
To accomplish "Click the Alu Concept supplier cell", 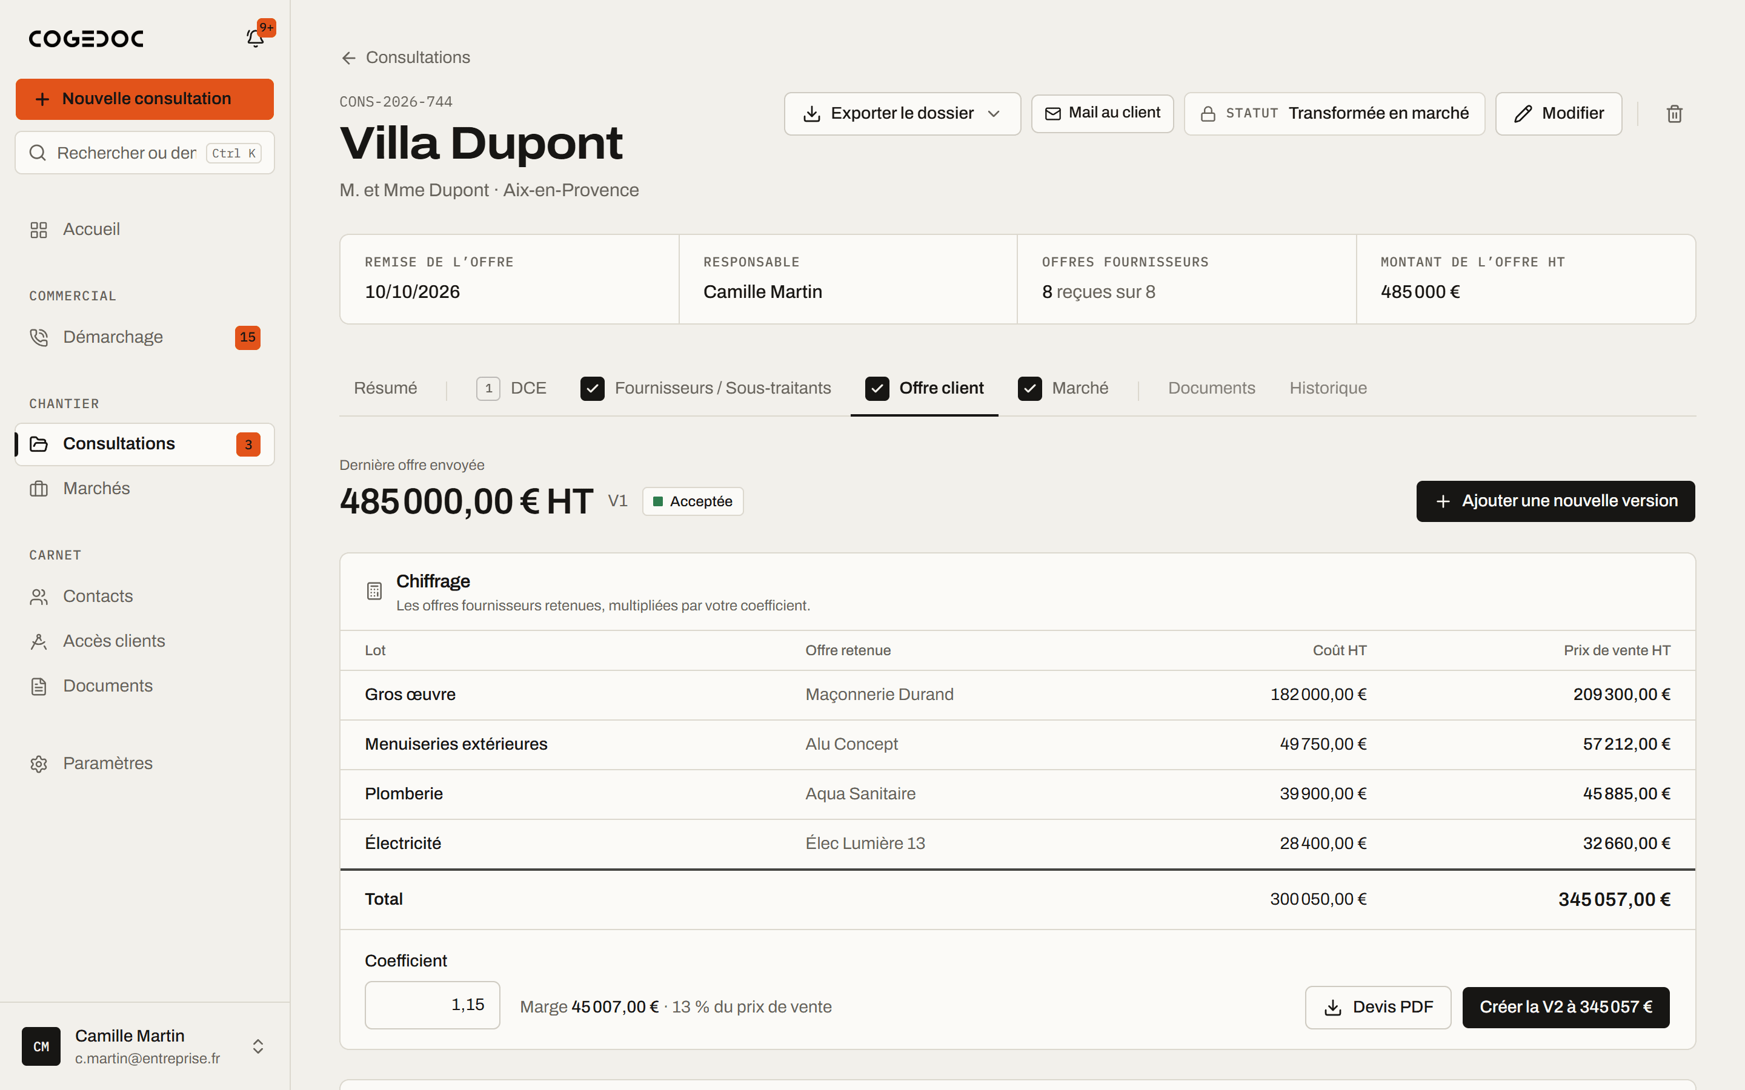I will point(851,744).
